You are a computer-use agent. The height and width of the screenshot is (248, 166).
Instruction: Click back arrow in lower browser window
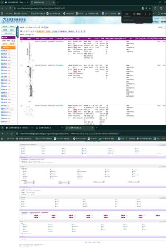[2, 134]
